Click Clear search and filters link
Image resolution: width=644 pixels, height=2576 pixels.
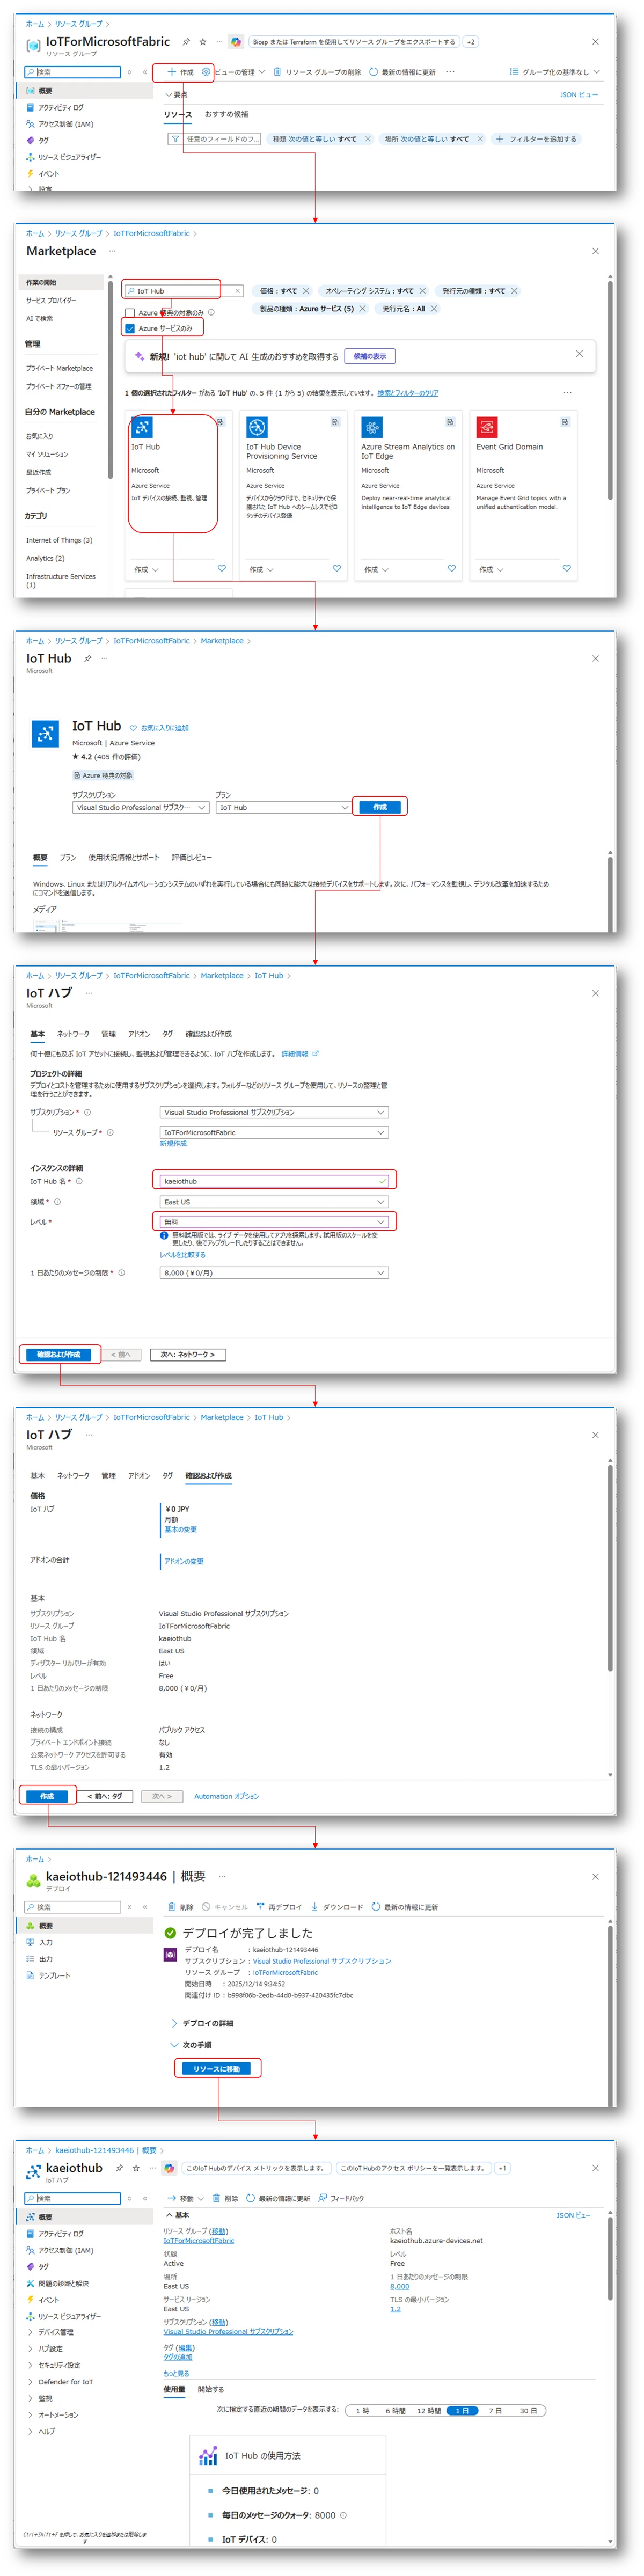pyautogui.click(x=408, y=393)
